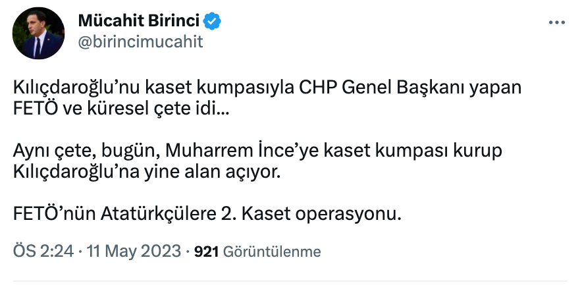This screenshot has width=582, height=291.
Task: Open the three-dot more options menu
Action: point(557,22)
